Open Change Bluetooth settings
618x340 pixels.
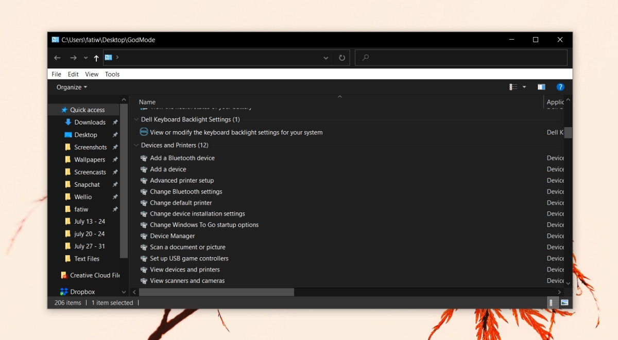click(185, 191)
